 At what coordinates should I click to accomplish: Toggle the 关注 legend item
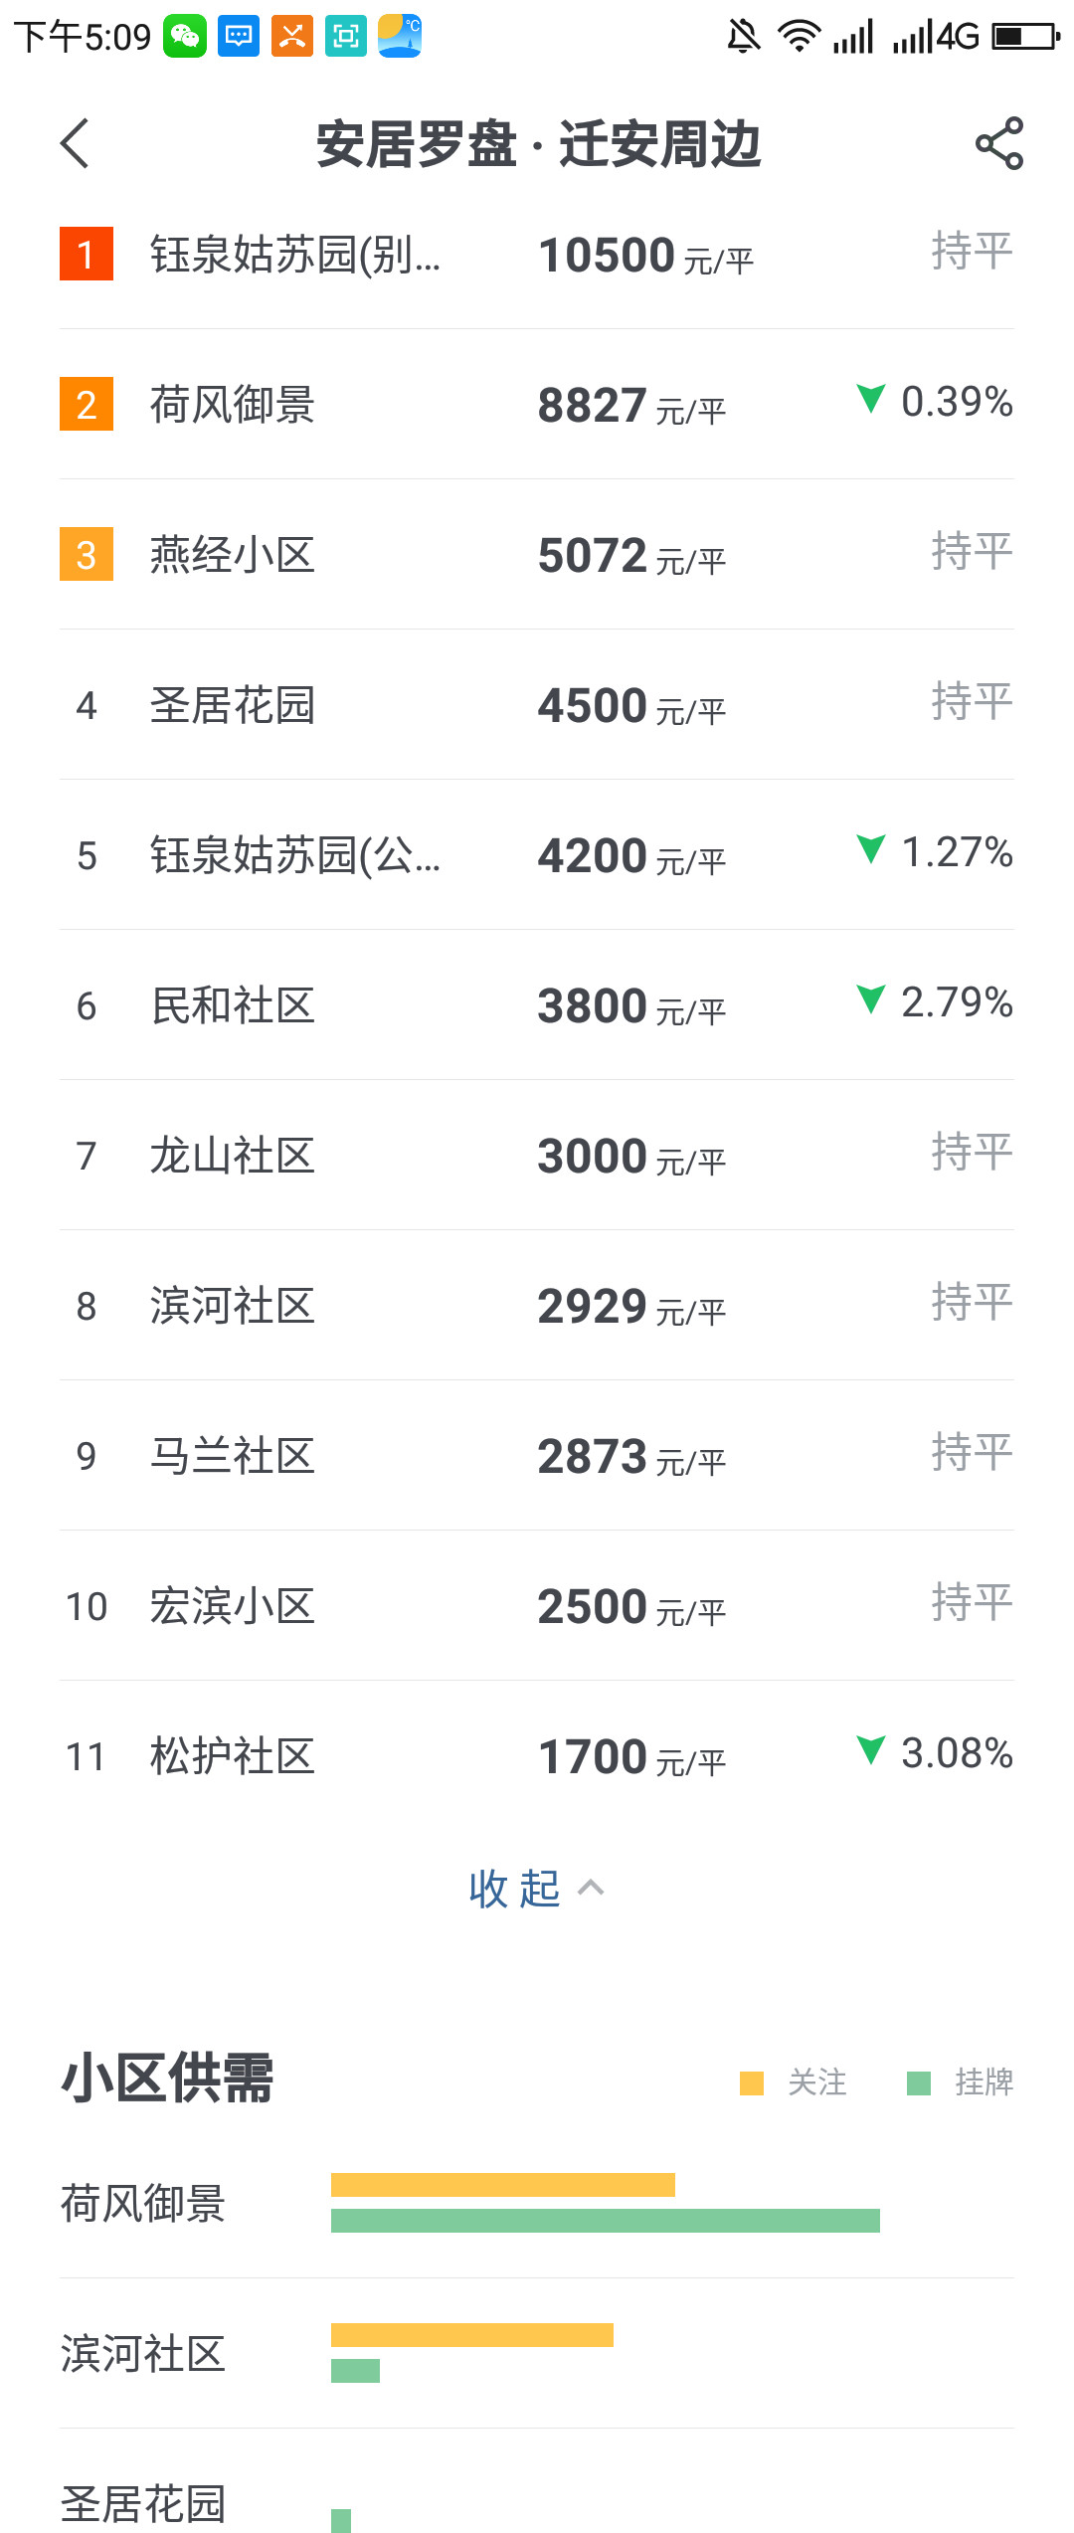pos(794,2082)
